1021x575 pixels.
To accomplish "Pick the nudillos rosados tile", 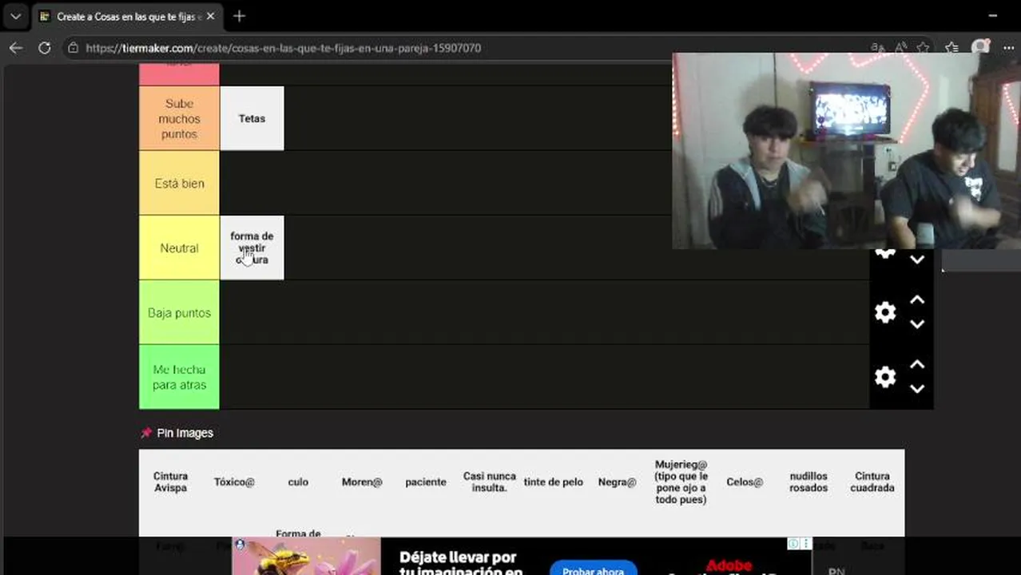I will pos(808,482).
